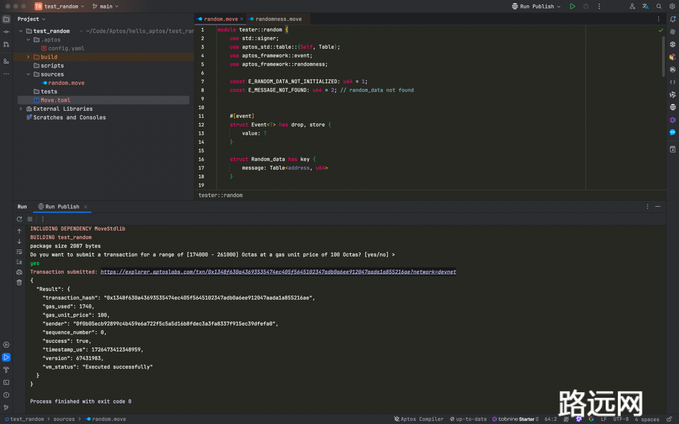Toggle soft-wrap in run console

20,252
